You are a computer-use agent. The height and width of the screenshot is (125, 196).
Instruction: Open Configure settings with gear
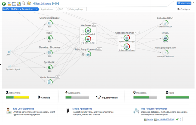coord(184,9)
